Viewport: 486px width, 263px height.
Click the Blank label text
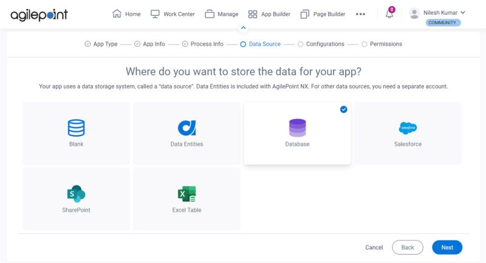[x=77, y=144]
